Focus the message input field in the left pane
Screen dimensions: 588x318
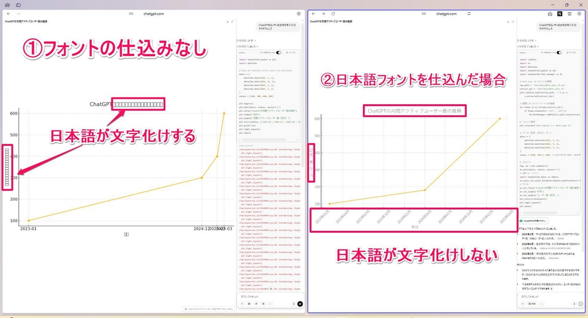point(270,297)
